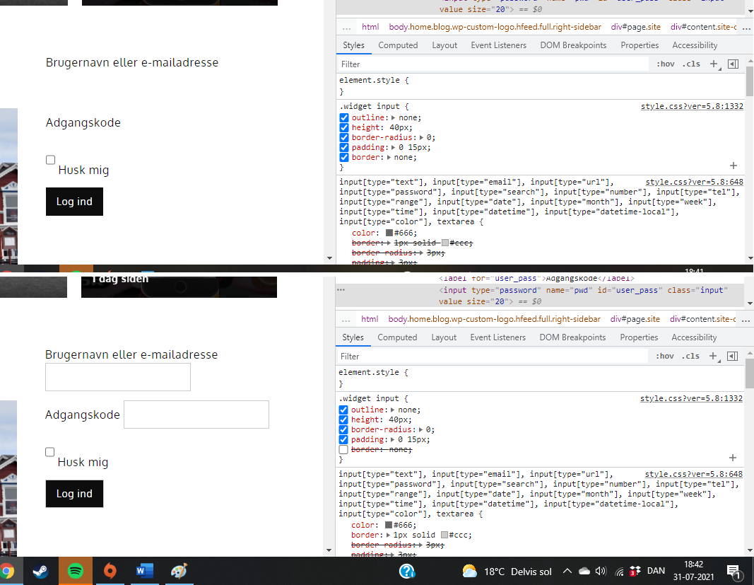Click the volume speaker tray icon

click(601, 571)
